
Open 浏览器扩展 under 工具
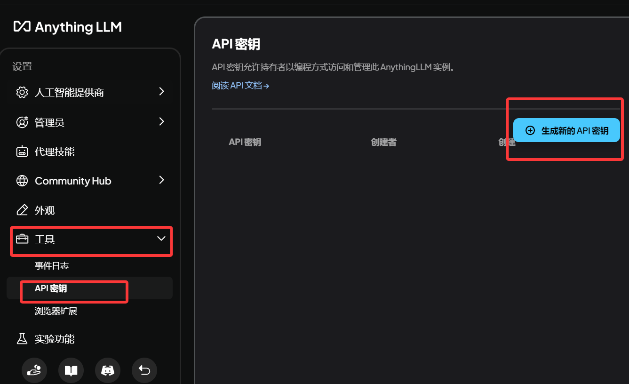coord(56,311)
